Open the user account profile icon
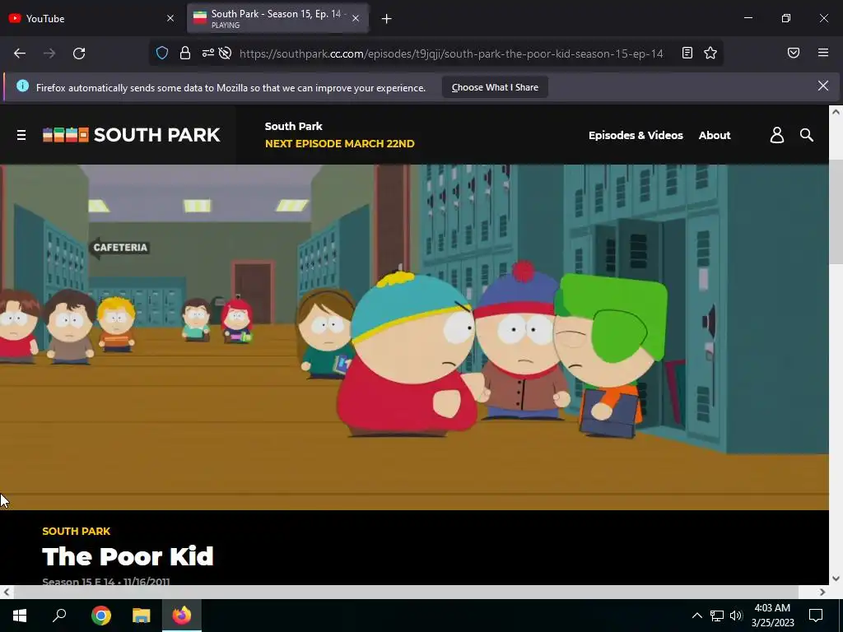Image resolution: width=843 pixels, height=632 pixels. [x=777, y=135]
